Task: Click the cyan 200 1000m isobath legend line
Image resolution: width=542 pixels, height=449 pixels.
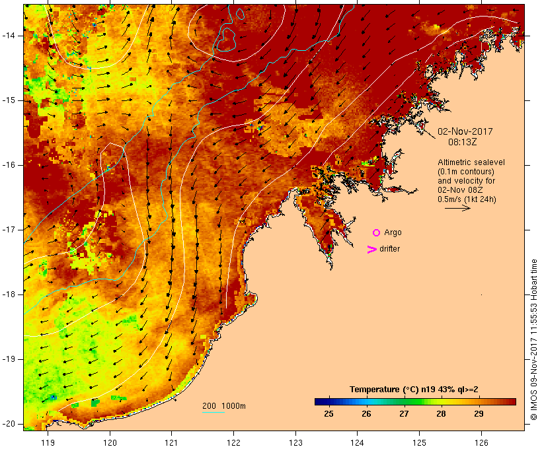Action: tap(213, 413)
